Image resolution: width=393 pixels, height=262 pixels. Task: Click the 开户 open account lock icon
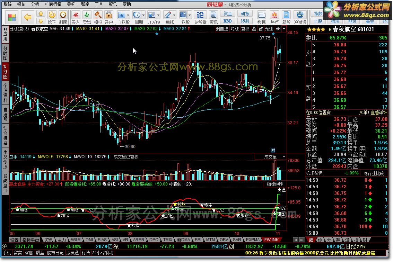pyautogui.click(x=108, y=17)
